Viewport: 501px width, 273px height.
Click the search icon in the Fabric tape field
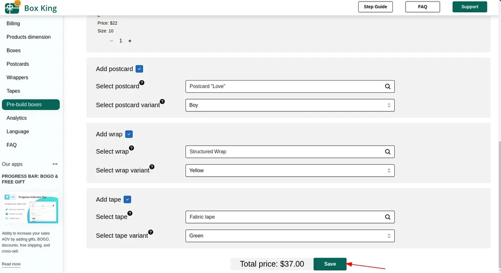pyautogui.click(x=387, y=217)
